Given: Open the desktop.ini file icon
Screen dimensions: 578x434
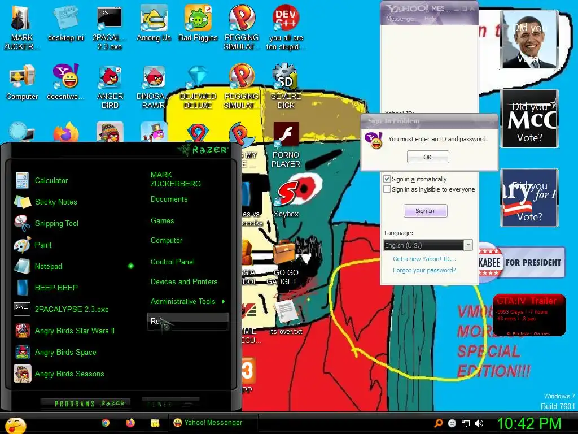Looking at the screenshot, I should tap(66, 24).
